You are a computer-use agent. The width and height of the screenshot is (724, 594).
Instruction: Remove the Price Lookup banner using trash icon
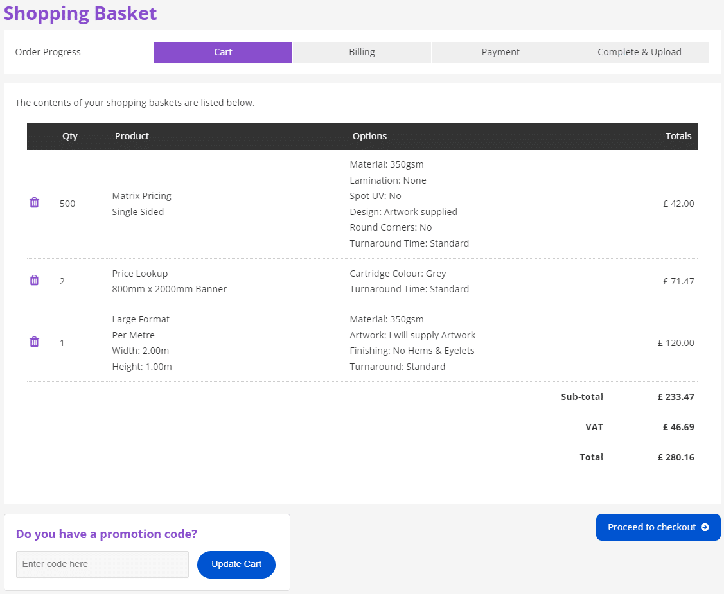[35, 281]
